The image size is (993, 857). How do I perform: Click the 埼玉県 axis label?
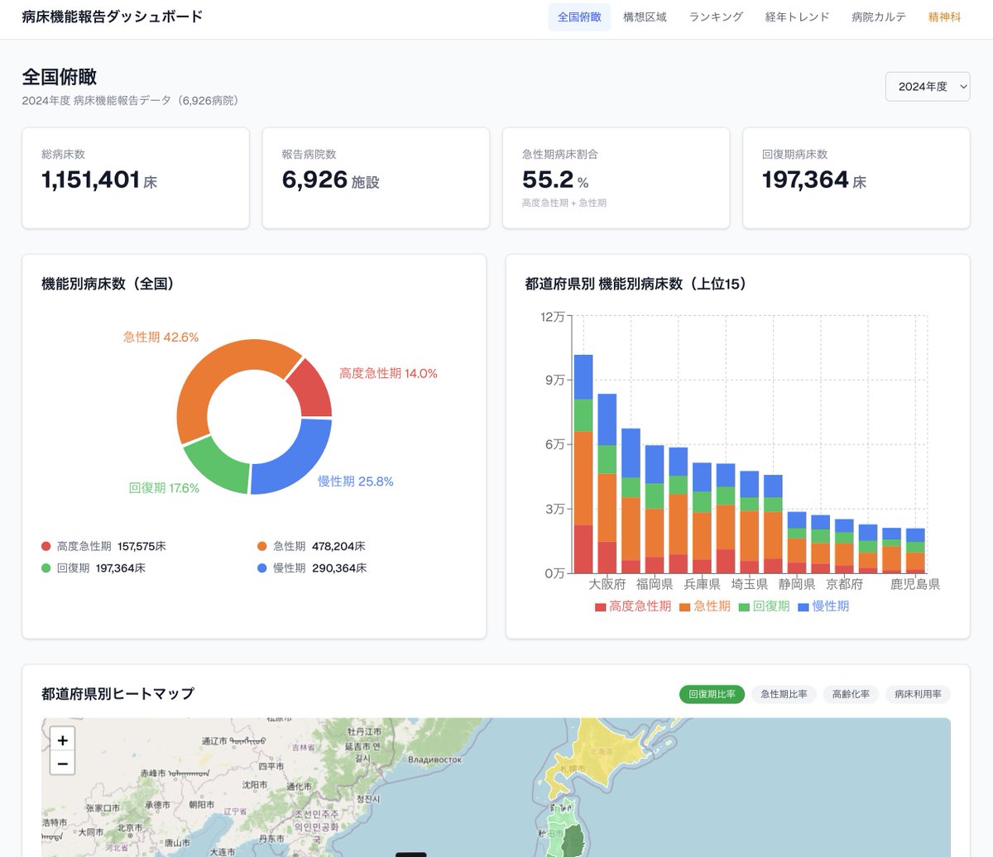tap(750, 584)
